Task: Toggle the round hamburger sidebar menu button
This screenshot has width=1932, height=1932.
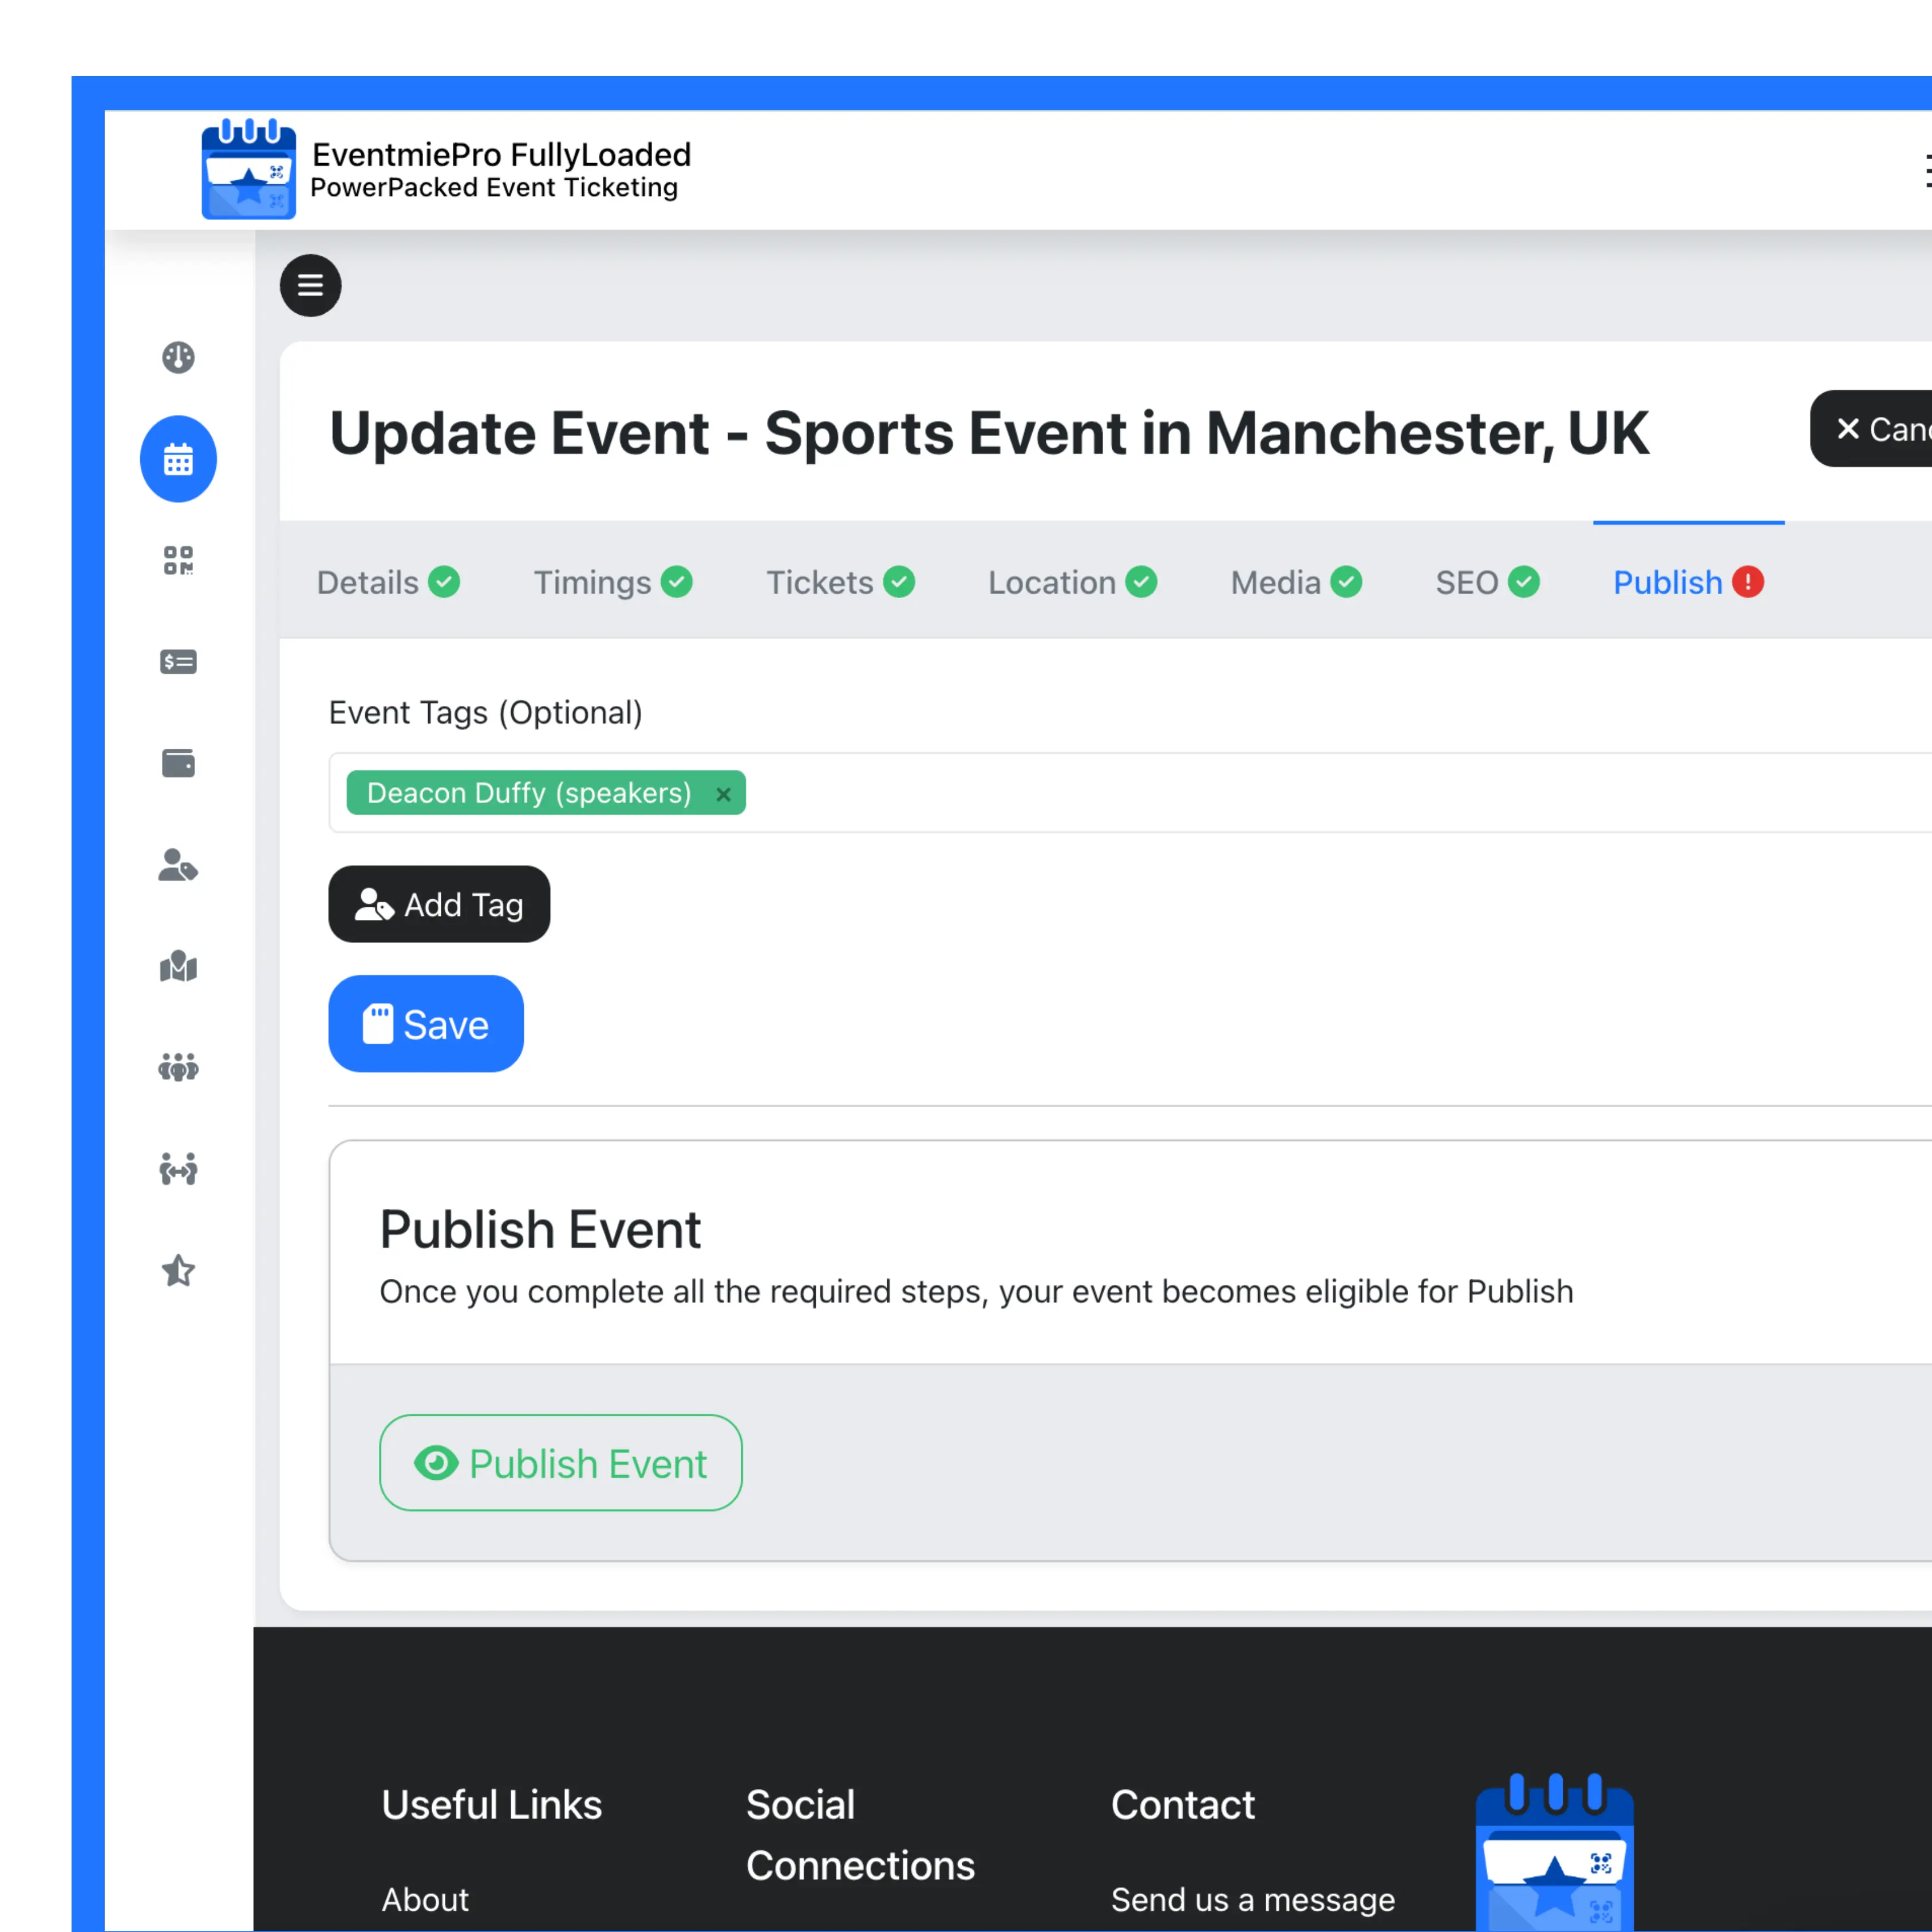Action: click(310, 286)
